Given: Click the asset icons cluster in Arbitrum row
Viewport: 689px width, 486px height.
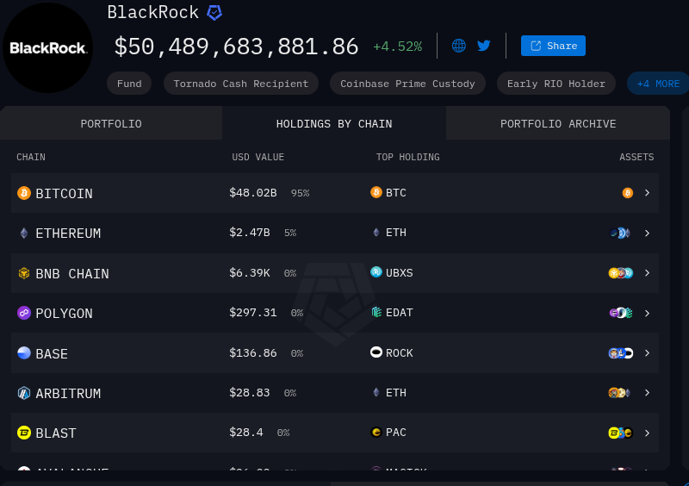Looking at the screenshot, I should pyautogui.click(x=620, y=393).
